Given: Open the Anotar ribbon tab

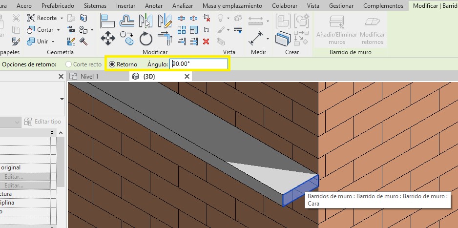Looking at the screenshot, I should coord(154,6).
